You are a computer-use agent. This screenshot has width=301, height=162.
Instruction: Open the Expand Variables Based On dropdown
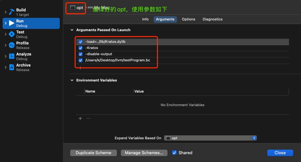[x=210, y=138]
